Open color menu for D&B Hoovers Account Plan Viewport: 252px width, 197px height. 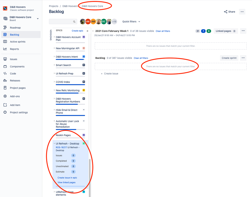point(84,37)
